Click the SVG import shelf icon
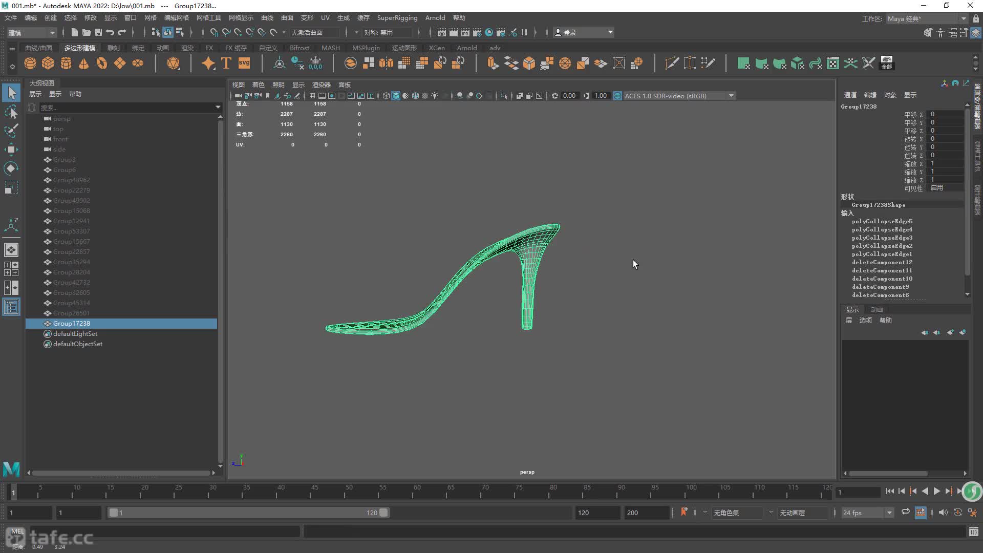The image size is (983, 553). (x=244, y=63)
